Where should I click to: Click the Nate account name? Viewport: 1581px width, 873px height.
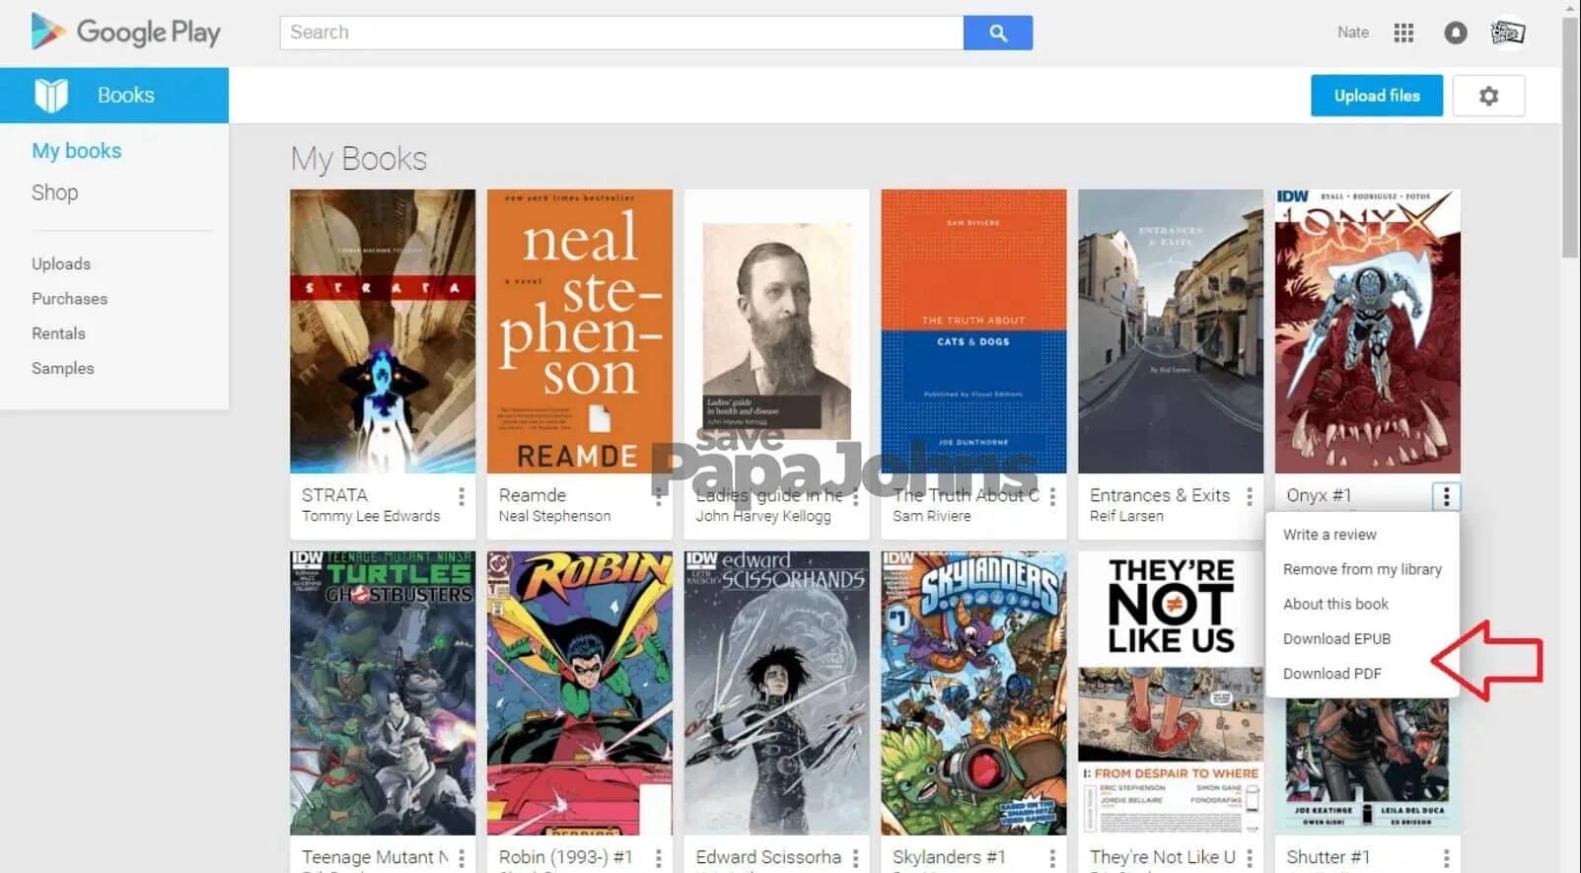(x=1353, y=33)
